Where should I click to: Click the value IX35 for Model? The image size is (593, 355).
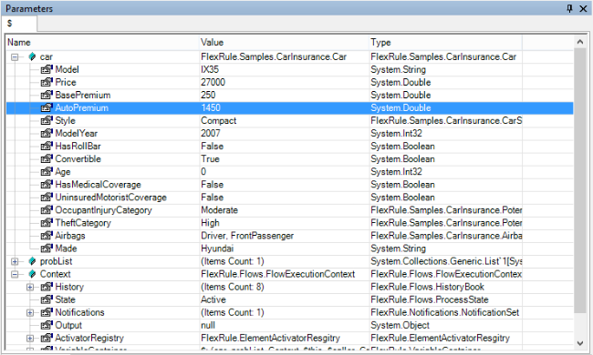210,70
